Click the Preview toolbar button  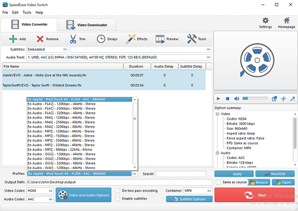pyautogui.click(x=167, y=39)
